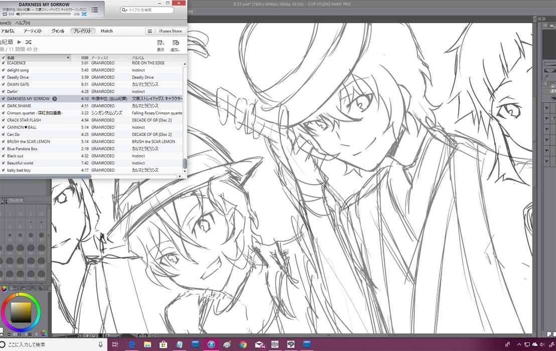The height and width of the screenshot is (351, 556).
Task: Switch to the アーティスト tab
Action: (33, 31)
